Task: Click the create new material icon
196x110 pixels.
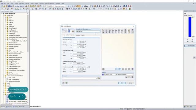Action: (130, 77)
